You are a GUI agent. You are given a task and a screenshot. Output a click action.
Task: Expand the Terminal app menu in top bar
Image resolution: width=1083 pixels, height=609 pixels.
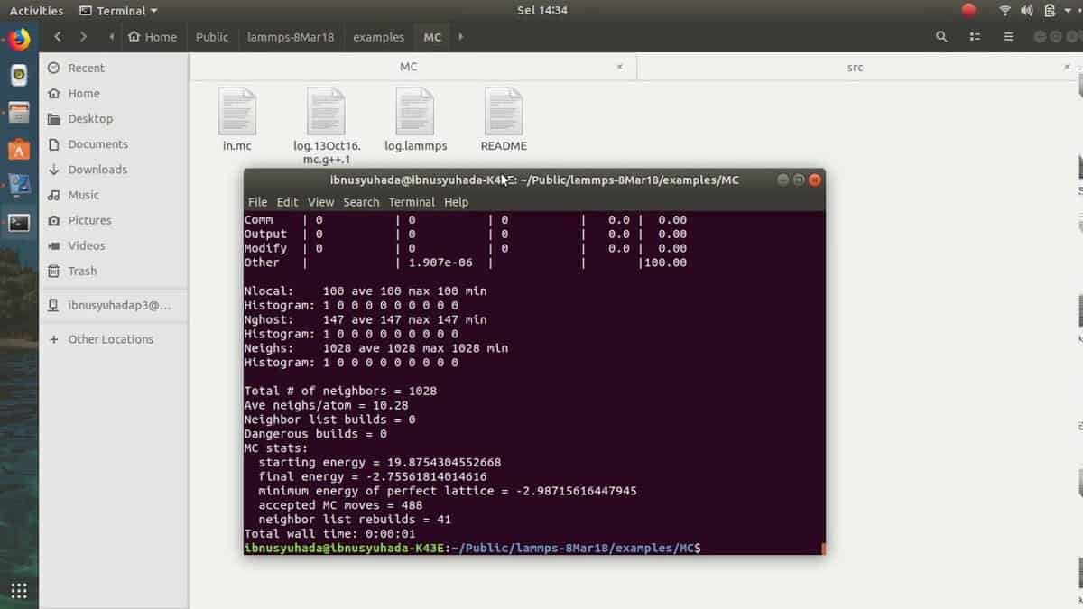tap(118, 11)
